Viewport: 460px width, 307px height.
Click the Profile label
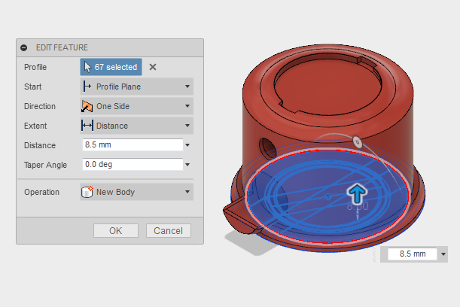click(35, 67)
